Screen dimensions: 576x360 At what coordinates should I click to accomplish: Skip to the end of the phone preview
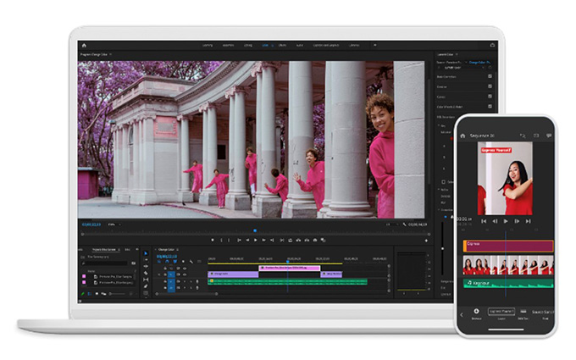529,220
